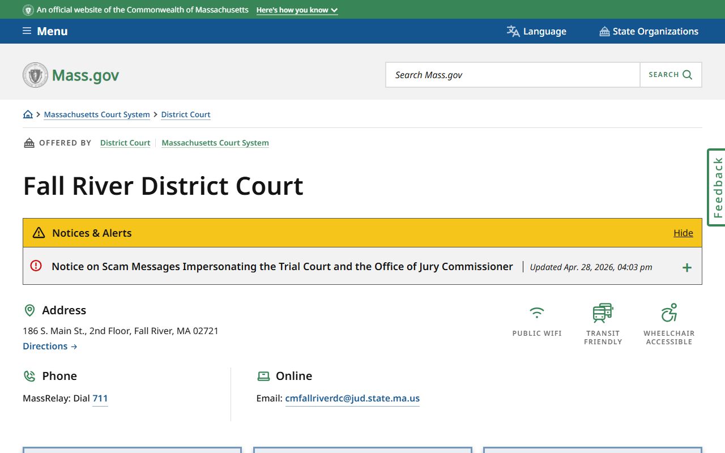Click the red alert circle icon
This screenshot has width=725, height=453.
(x=36, y=266)
